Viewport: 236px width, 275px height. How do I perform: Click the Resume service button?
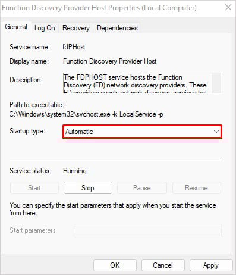196,188
